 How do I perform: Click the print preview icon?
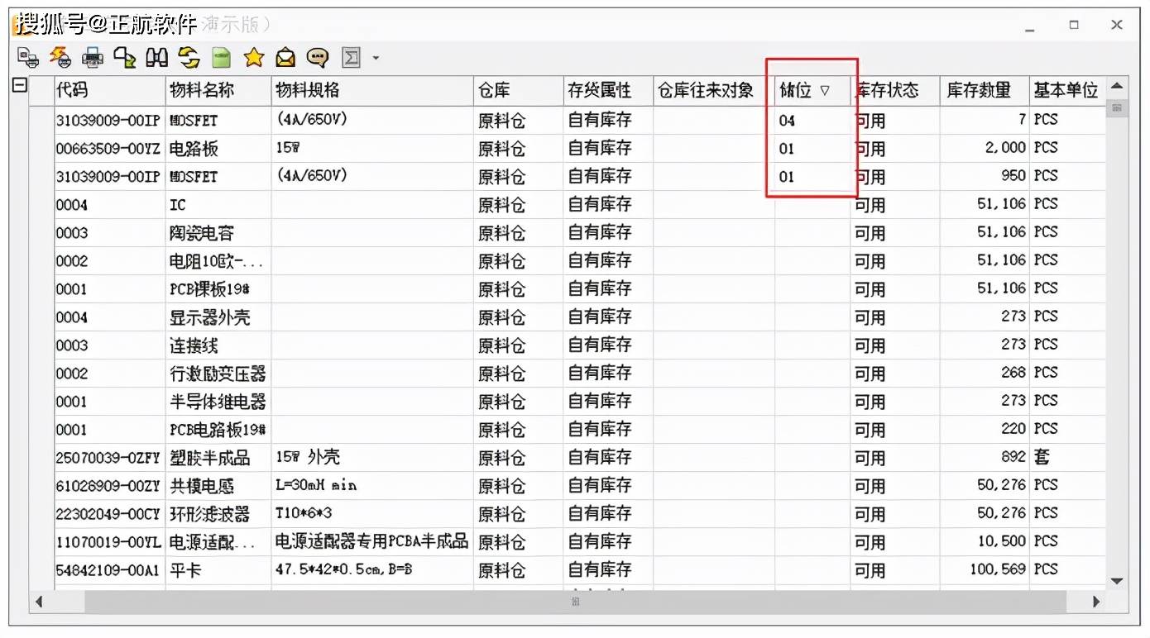click(x=28, y=58)
